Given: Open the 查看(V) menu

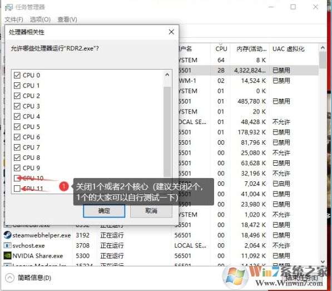Looking at the screenshot, I should click(67, 19).
